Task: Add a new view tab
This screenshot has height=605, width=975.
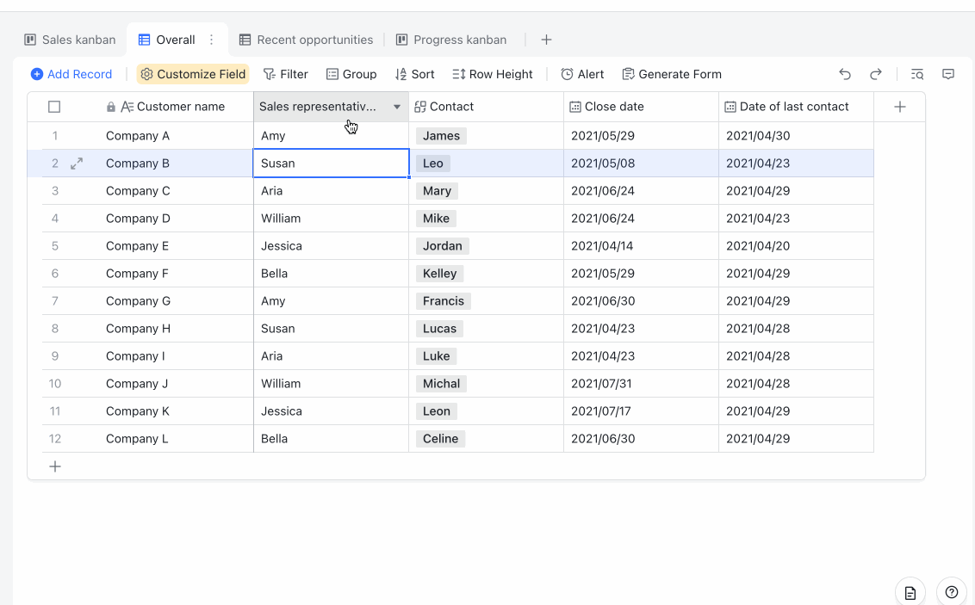Action: pyautogui.click(x=546, y=40)
